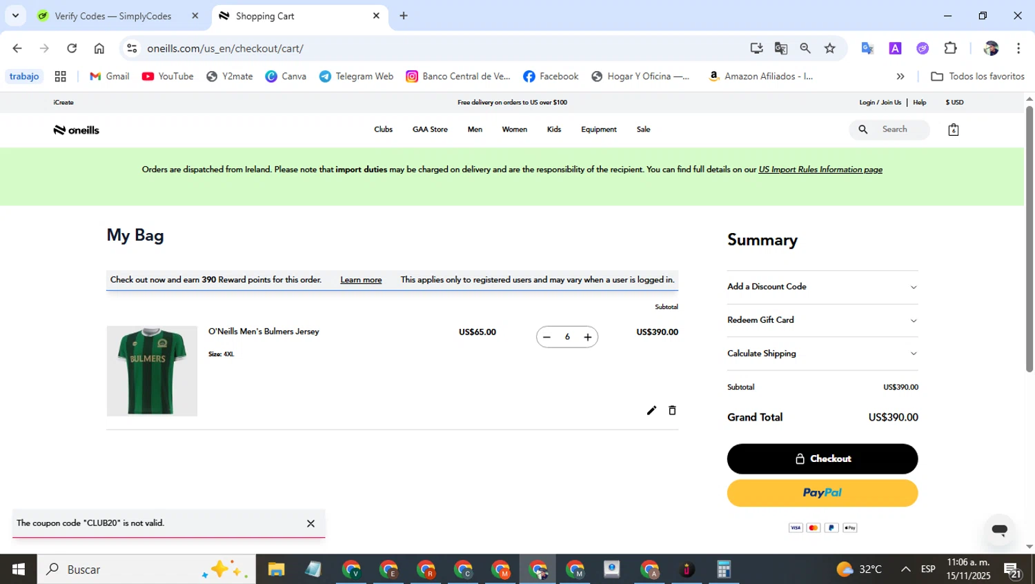The image size is (1035, 584).
Task: Open the chat support bubble
Action: (x=999, y=530)
